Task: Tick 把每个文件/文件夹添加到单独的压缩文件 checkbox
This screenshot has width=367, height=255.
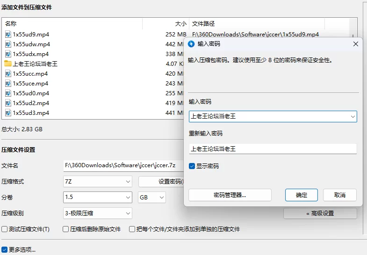Action: pyautogui.click(x=132, y=229)
